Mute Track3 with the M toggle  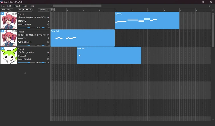coord(48,52)
